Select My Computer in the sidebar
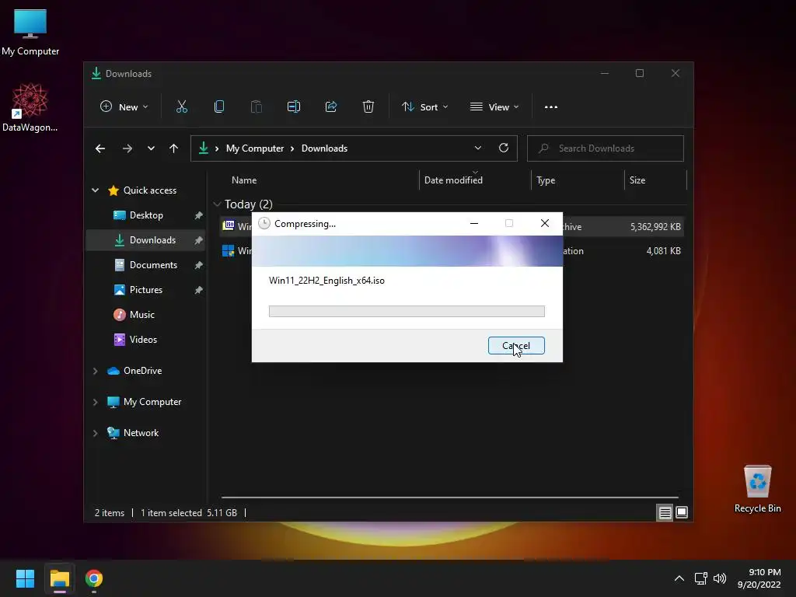This screenshot has height=597, width=796. point(144,402)
